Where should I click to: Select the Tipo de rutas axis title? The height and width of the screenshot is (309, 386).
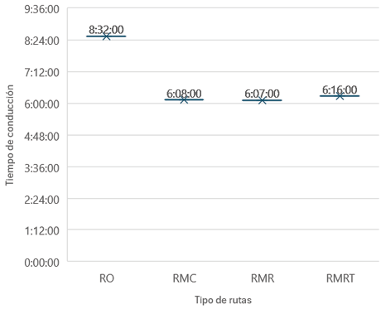click(223, 300)
